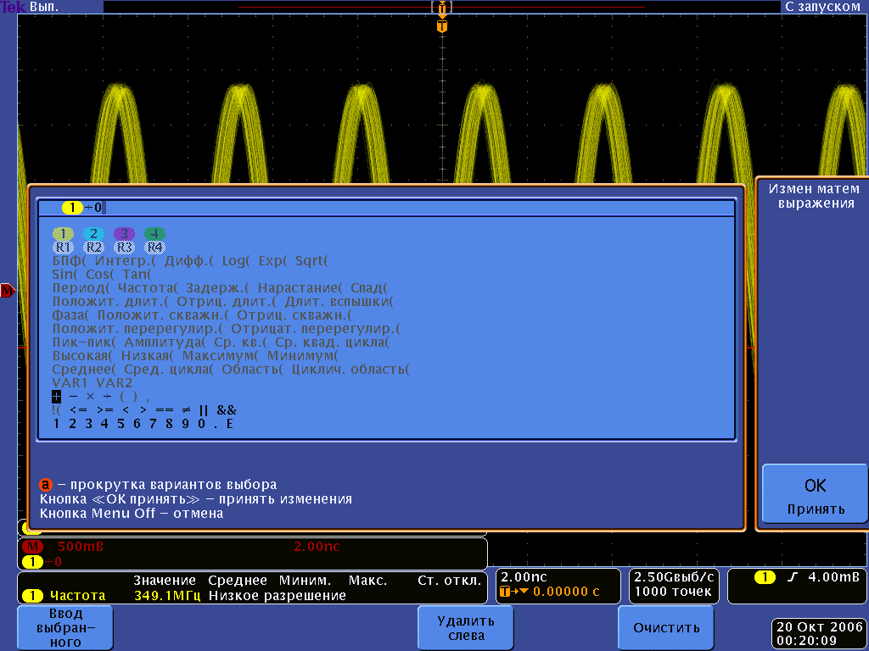Click the red M math waveform badge

click(x=33, y=547)
